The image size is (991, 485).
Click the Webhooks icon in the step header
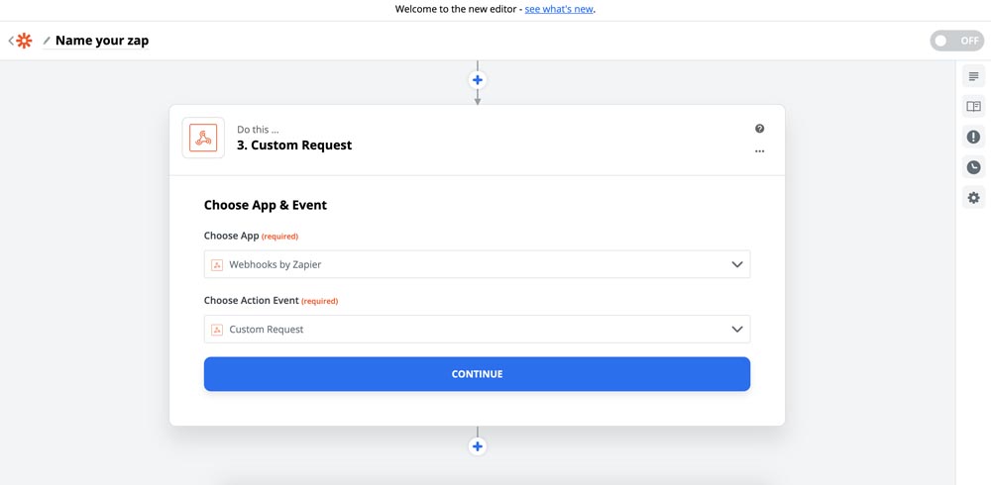(203, 138)
